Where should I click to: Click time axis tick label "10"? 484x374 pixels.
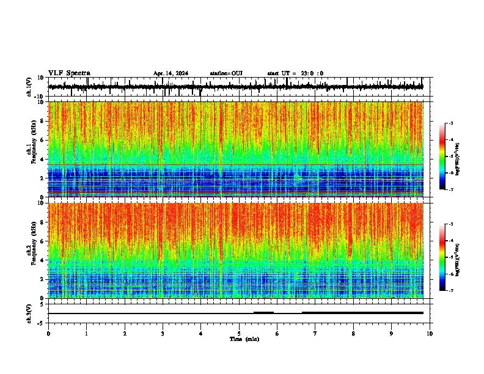click(x=430, y=334)
